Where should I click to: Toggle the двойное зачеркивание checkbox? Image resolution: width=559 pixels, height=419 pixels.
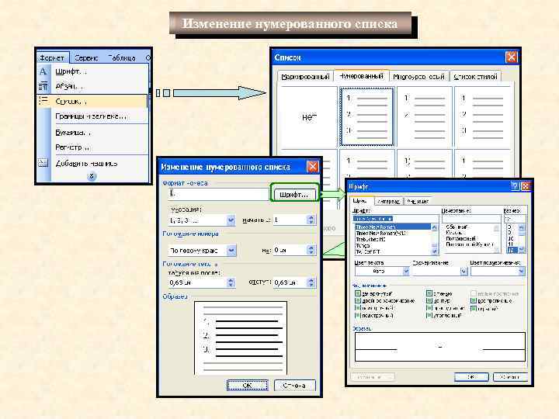(358, 301)
